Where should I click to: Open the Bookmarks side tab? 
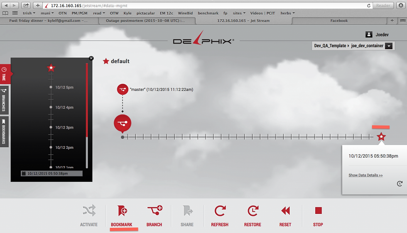point(4,131)
